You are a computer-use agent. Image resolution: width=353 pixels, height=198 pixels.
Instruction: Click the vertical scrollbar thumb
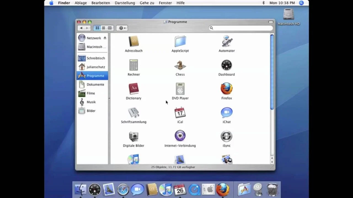(x=272, y=72)
